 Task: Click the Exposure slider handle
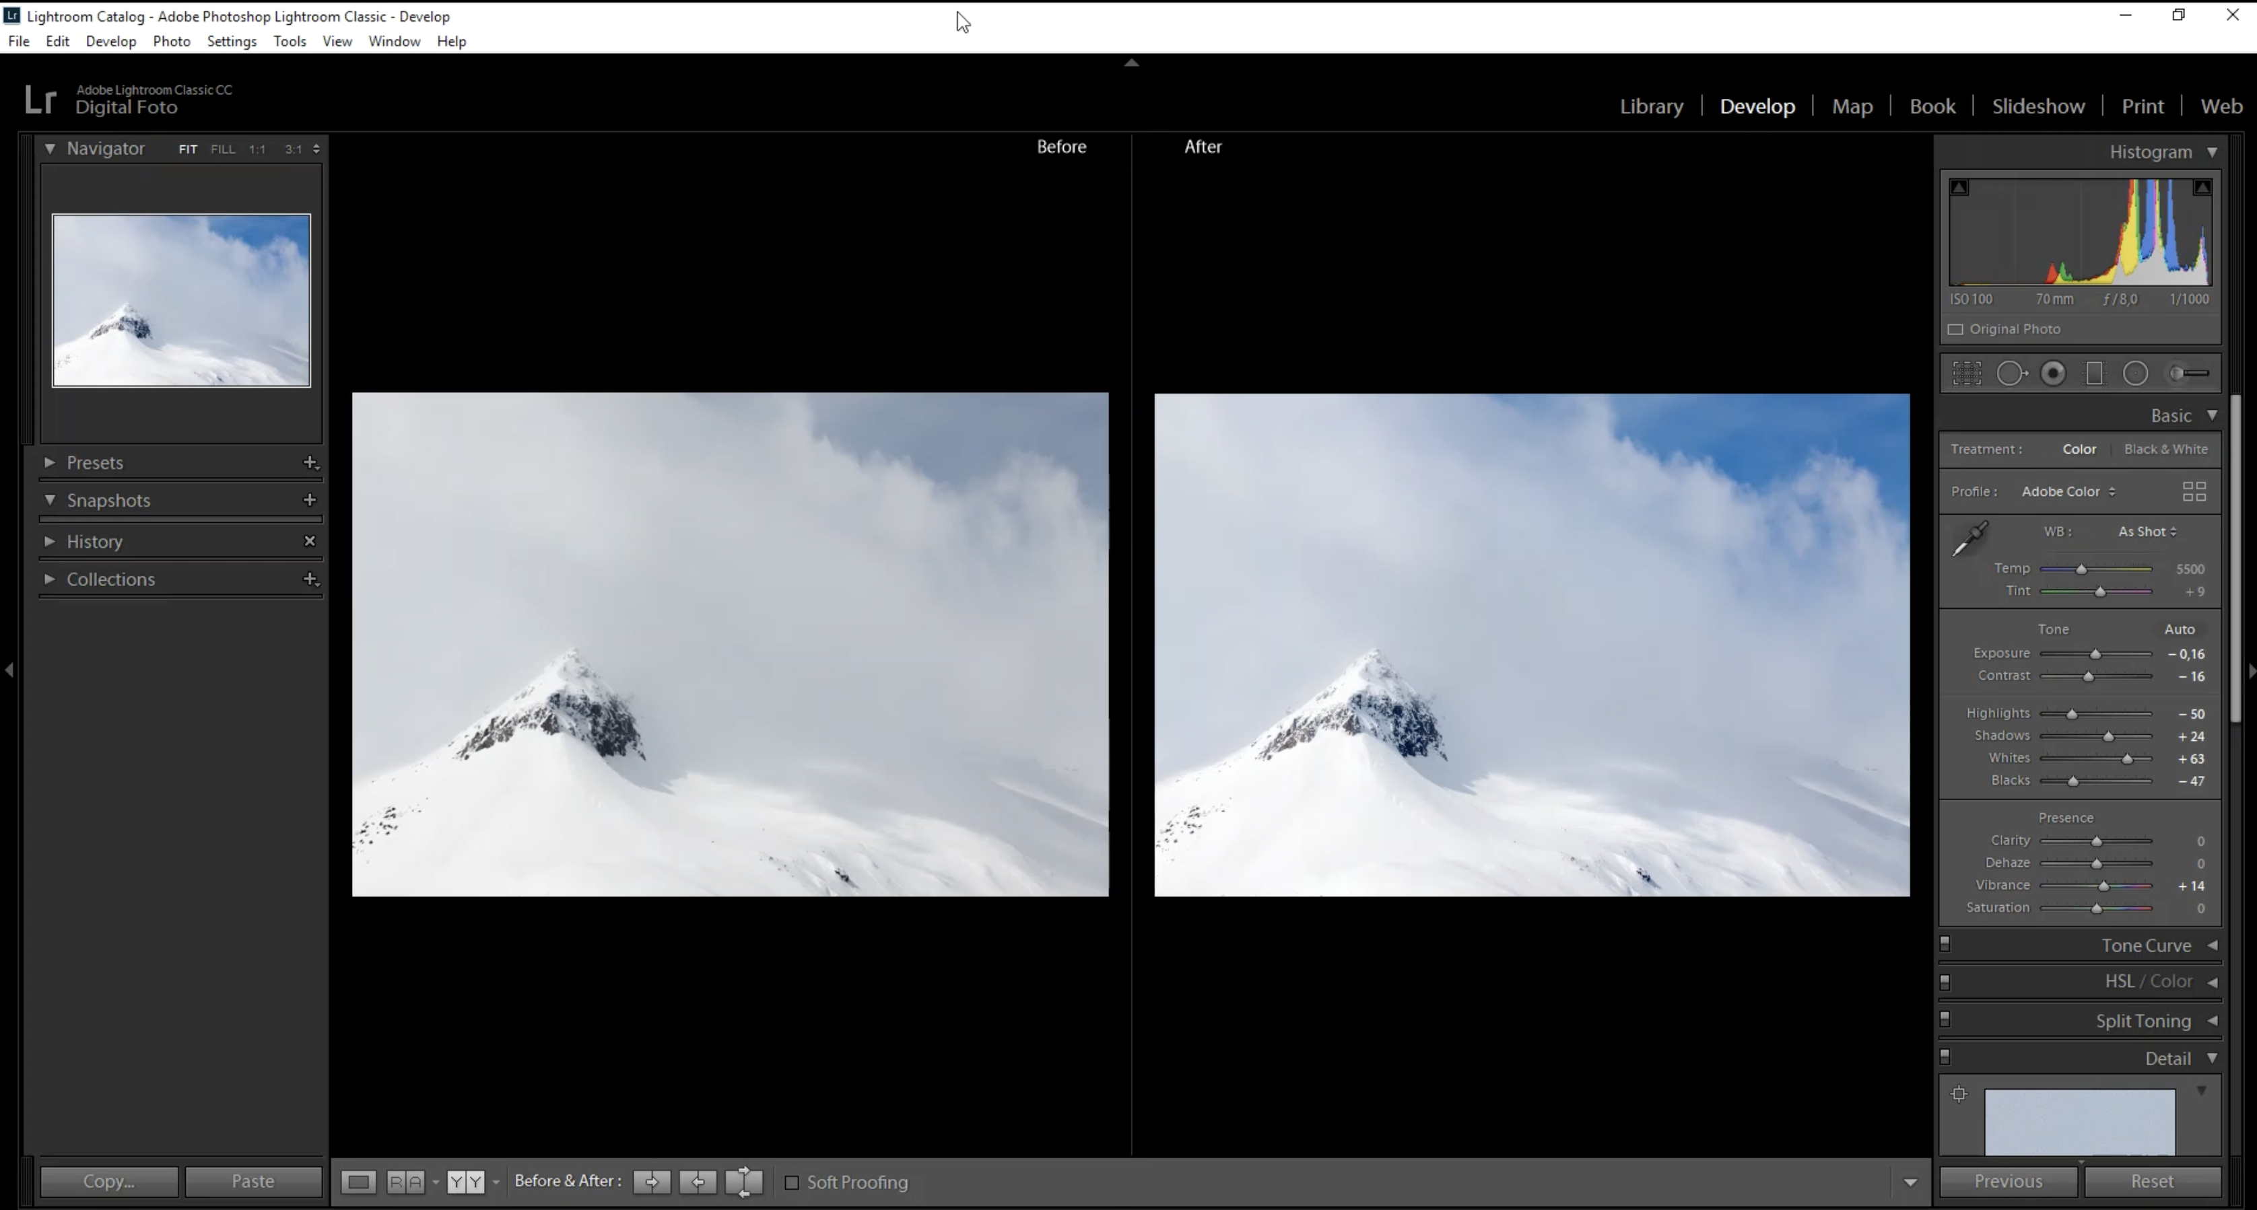coord(2096,654)
